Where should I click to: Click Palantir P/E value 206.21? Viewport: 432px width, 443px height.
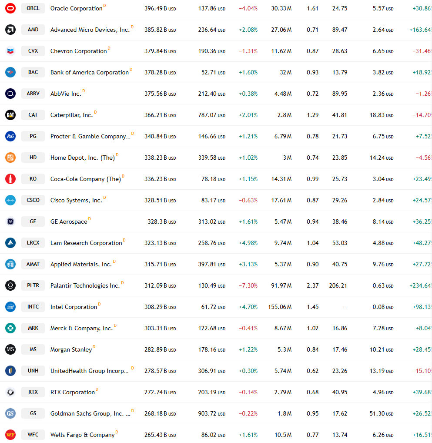[x=338, y=285]
